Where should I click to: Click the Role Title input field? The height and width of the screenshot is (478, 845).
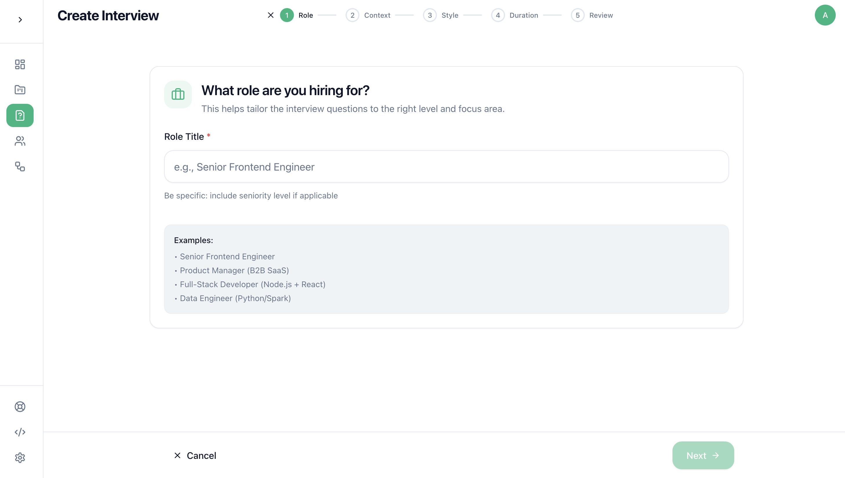coord(446,167)
